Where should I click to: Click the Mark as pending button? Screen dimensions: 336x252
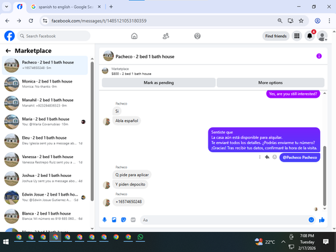(x=159, y=82)
